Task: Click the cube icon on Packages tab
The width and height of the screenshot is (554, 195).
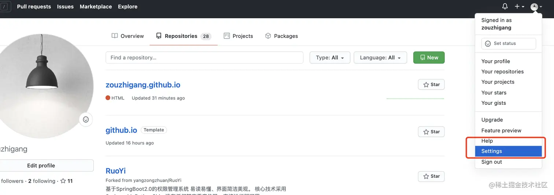Action: [268, 36]
